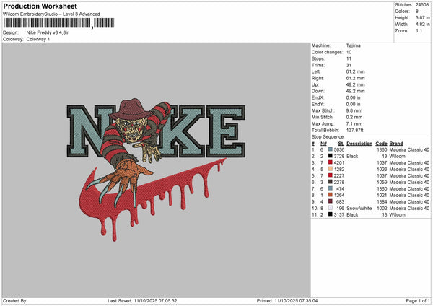Click the barcode under the worksheet title
Screen dimensions: 433x306
click(58, 23)
